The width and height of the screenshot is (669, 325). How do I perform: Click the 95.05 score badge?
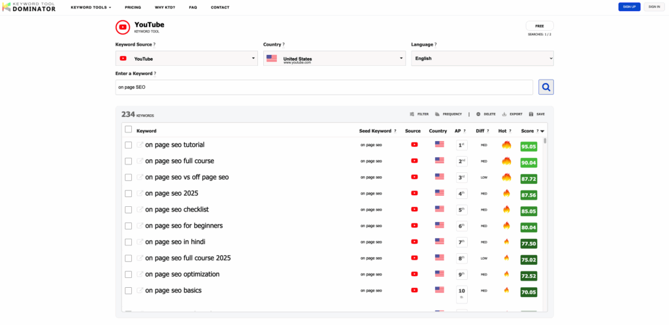(529, 147)
